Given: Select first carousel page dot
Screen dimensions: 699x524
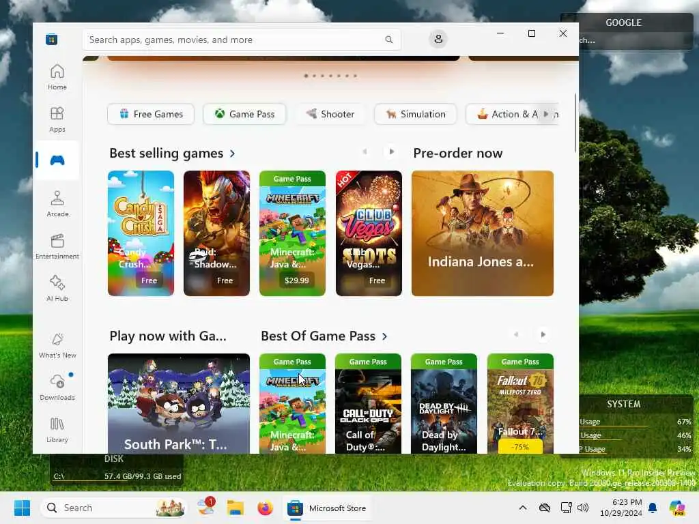Looking at the screenshot, I should pos(306,76).
